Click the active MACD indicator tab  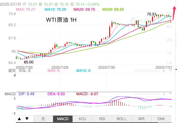63,119
